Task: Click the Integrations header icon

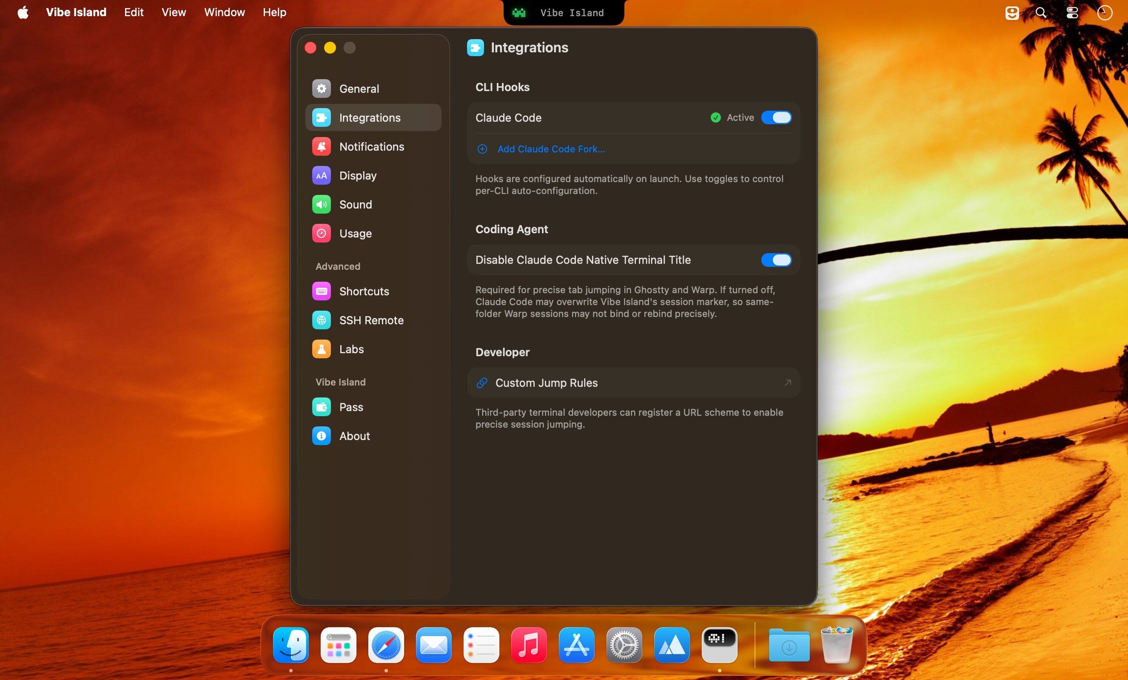Action: [475, 48]
